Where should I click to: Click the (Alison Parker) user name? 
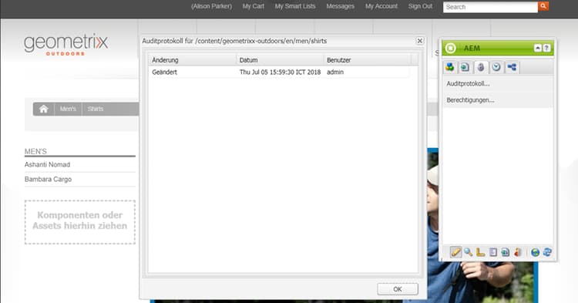(212, 6)
